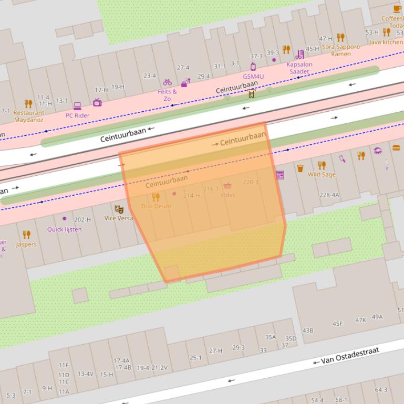Select the Coffeeshop Today cup icon
The height and width of the screenshot is (404, 404).
(x=397, y=9)
